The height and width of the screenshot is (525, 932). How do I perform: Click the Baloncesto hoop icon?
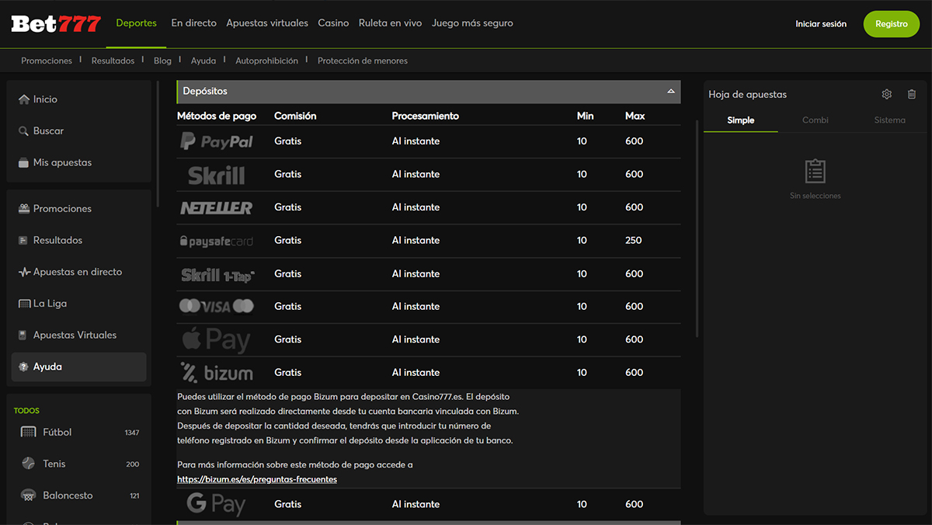(x=29, y=495)
